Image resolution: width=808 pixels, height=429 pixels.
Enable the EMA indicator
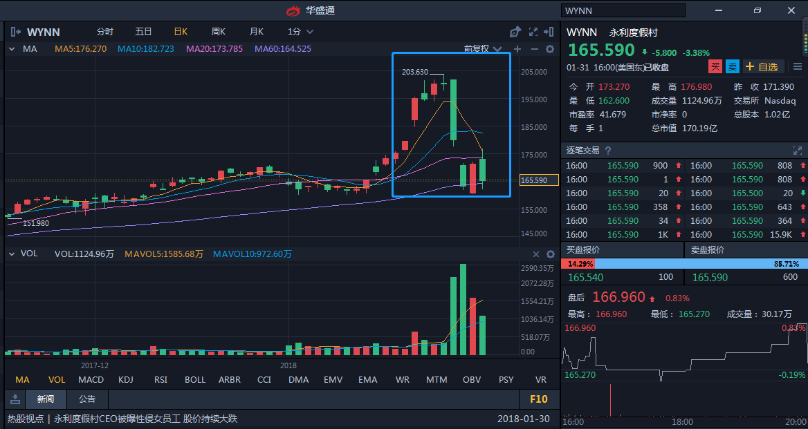pos(367,380)
